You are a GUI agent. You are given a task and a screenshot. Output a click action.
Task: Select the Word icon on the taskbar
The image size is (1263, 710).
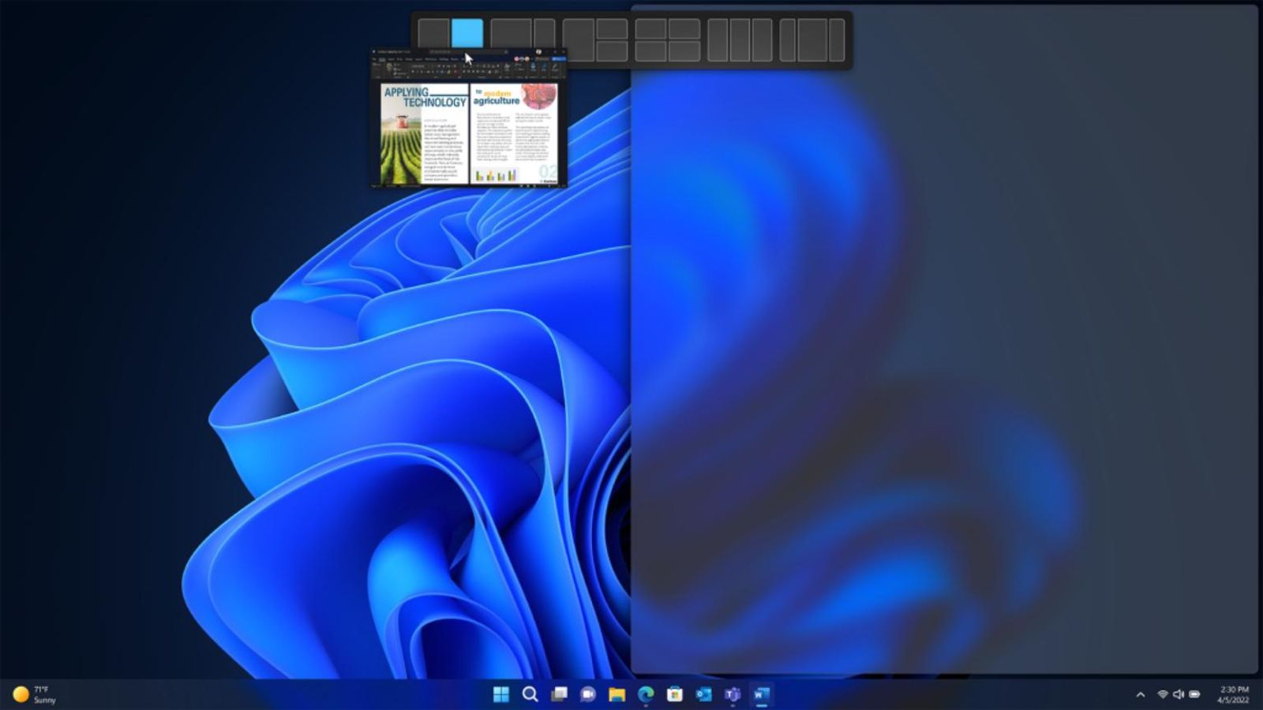pyautogui.click(x=761, y=695)
